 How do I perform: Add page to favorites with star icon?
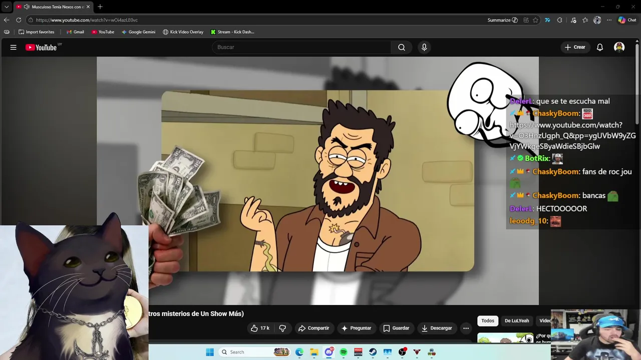(535, 20)
